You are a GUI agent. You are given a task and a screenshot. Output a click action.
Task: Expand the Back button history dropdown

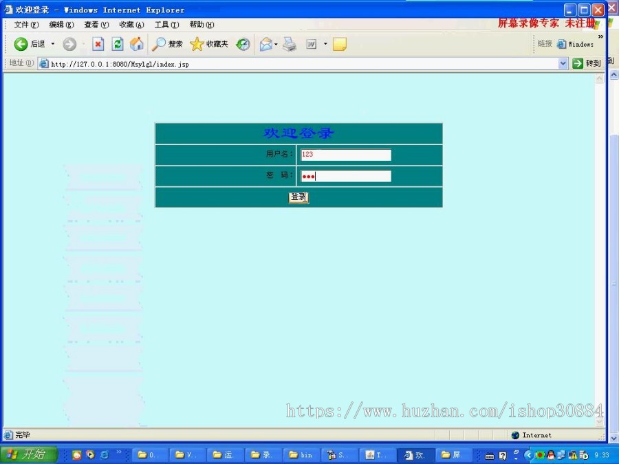tap(53, 44)
